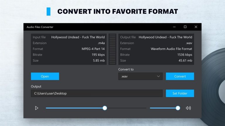This screenshot has width=225, height=126.
Task: Click the playback position slider thumb
Action: [x=105, y=108]
